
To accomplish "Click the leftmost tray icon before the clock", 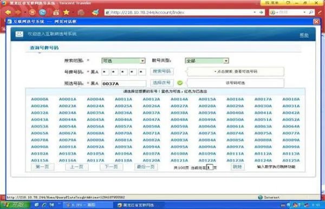I will pyautogui.click(x=283, y=205).
